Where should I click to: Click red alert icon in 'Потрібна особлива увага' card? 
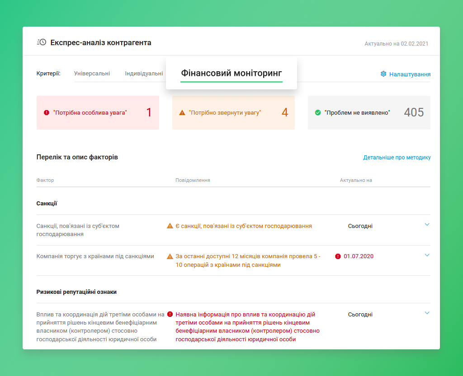tap(47, 113)
